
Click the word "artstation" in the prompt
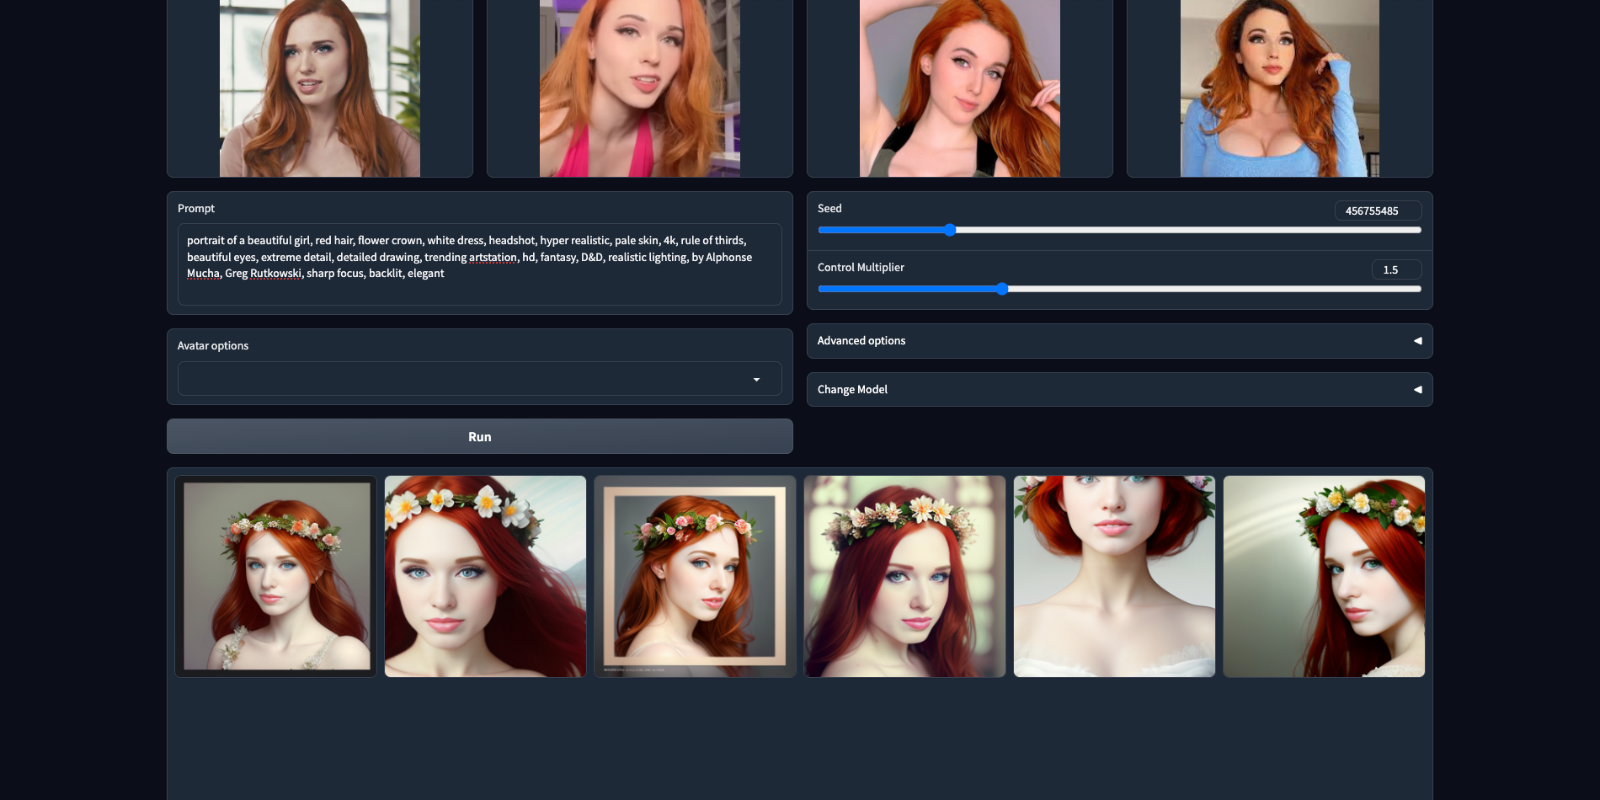coord(493,257)
